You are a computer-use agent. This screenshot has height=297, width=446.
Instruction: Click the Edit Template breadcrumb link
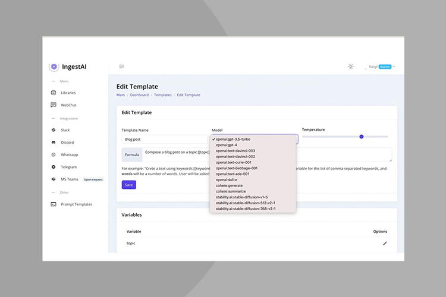[x=189, y=95]
